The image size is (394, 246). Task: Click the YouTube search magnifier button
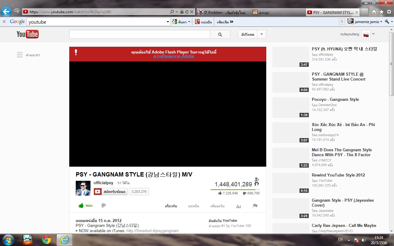(x=220, y=34)
